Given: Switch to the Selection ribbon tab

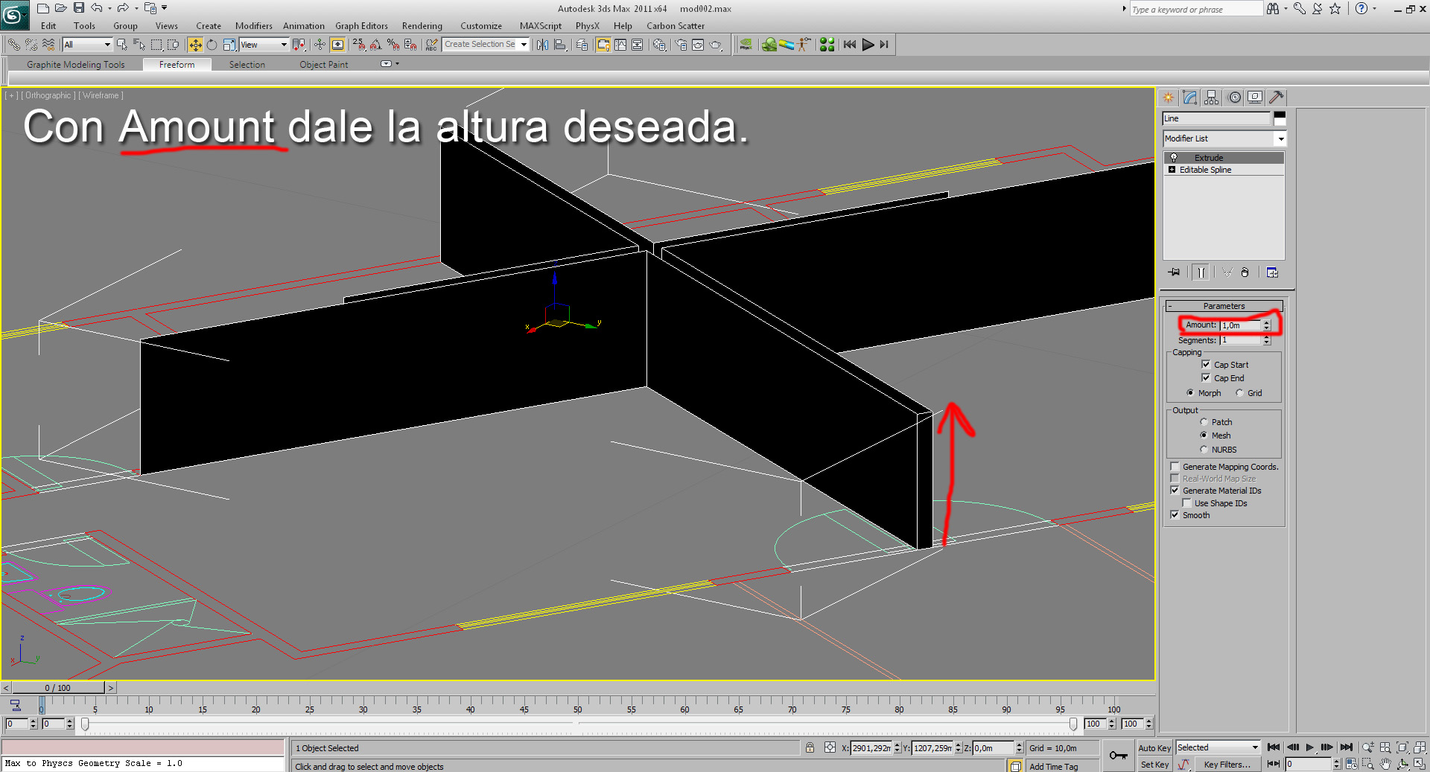Looking at the screenshot, I should click(x=247, y=65).
